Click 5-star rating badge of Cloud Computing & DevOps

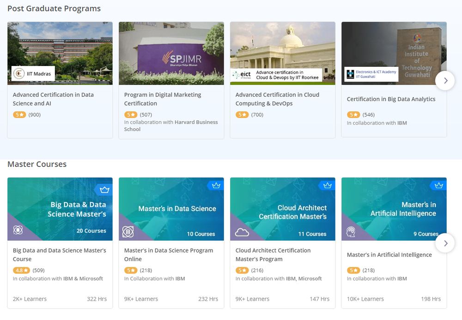(x=242, y=115)
